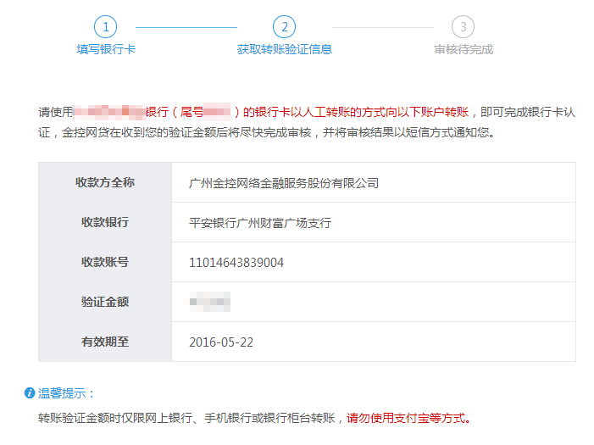Click the grayed step 3 circle icon
Viewport: 594px width, 445px height.
[463, 27]
